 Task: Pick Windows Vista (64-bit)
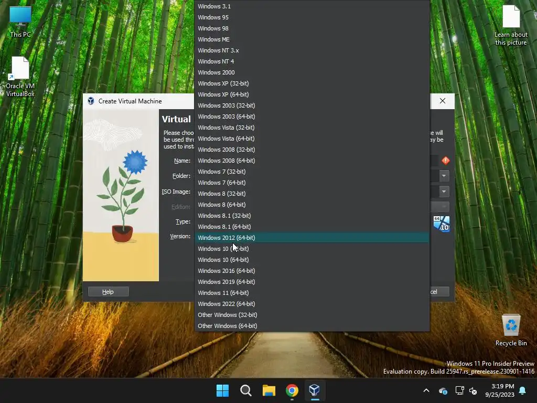[312, 139]
